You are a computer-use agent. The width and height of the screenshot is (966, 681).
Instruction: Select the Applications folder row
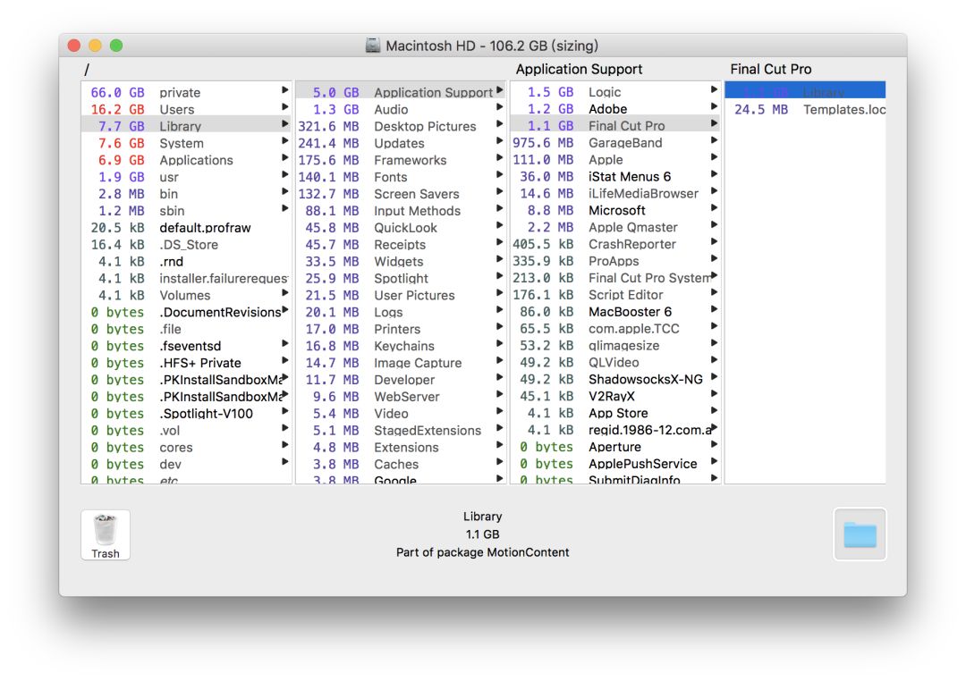pos(187,160)
